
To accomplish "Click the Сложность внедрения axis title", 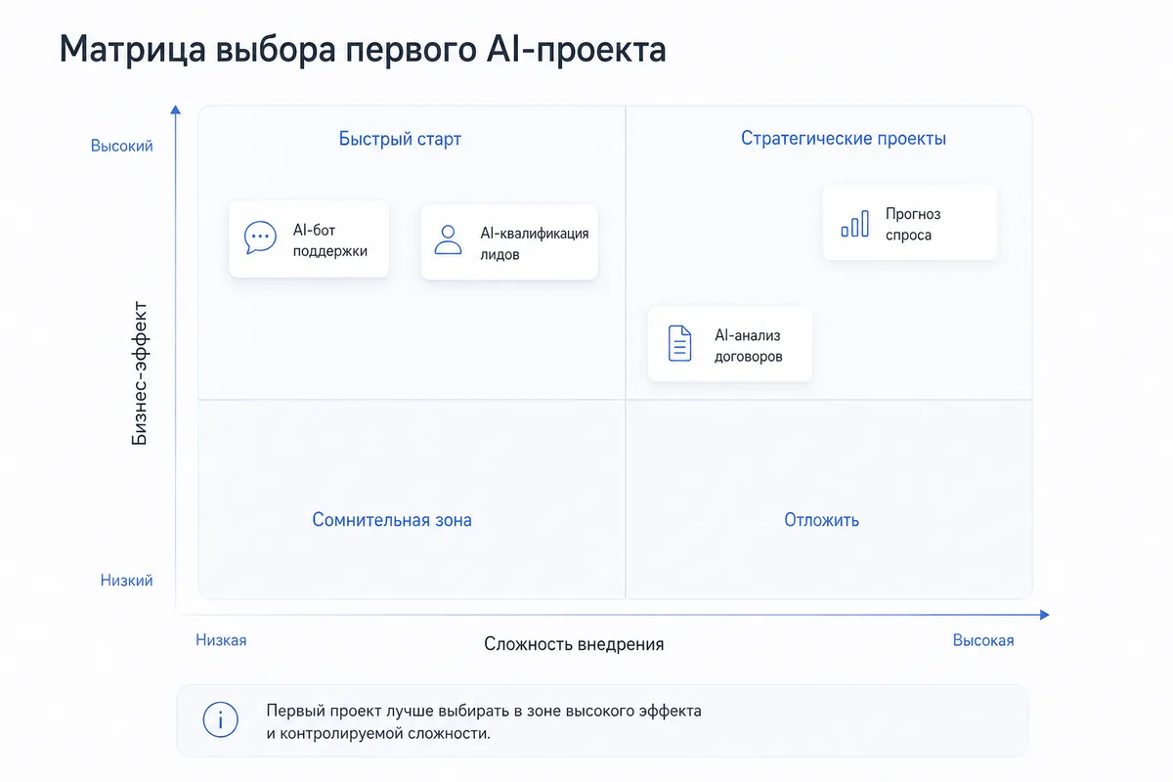I will click(x=574, y=644).
